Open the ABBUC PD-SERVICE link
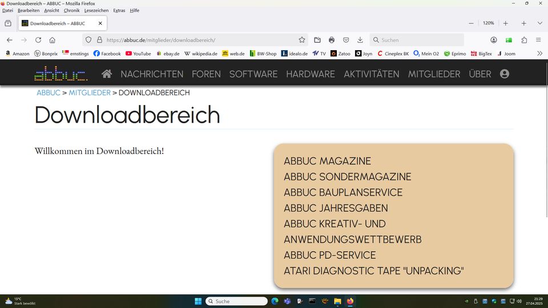Image resolution: width=548 pixels, height=308 pixels. pos(329,255)
